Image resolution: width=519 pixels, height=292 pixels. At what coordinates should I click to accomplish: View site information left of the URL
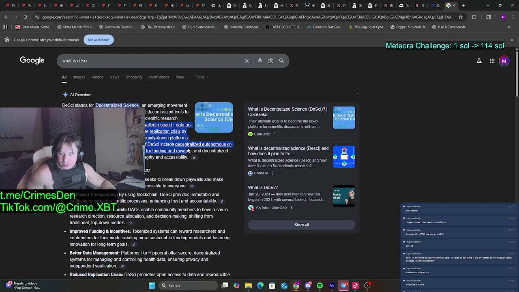coord(37,17)
